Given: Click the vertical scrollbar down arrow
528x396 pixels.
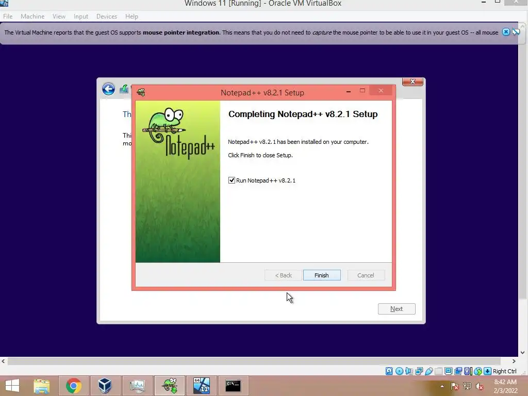Looking at the screenshot, I should 523,353.
